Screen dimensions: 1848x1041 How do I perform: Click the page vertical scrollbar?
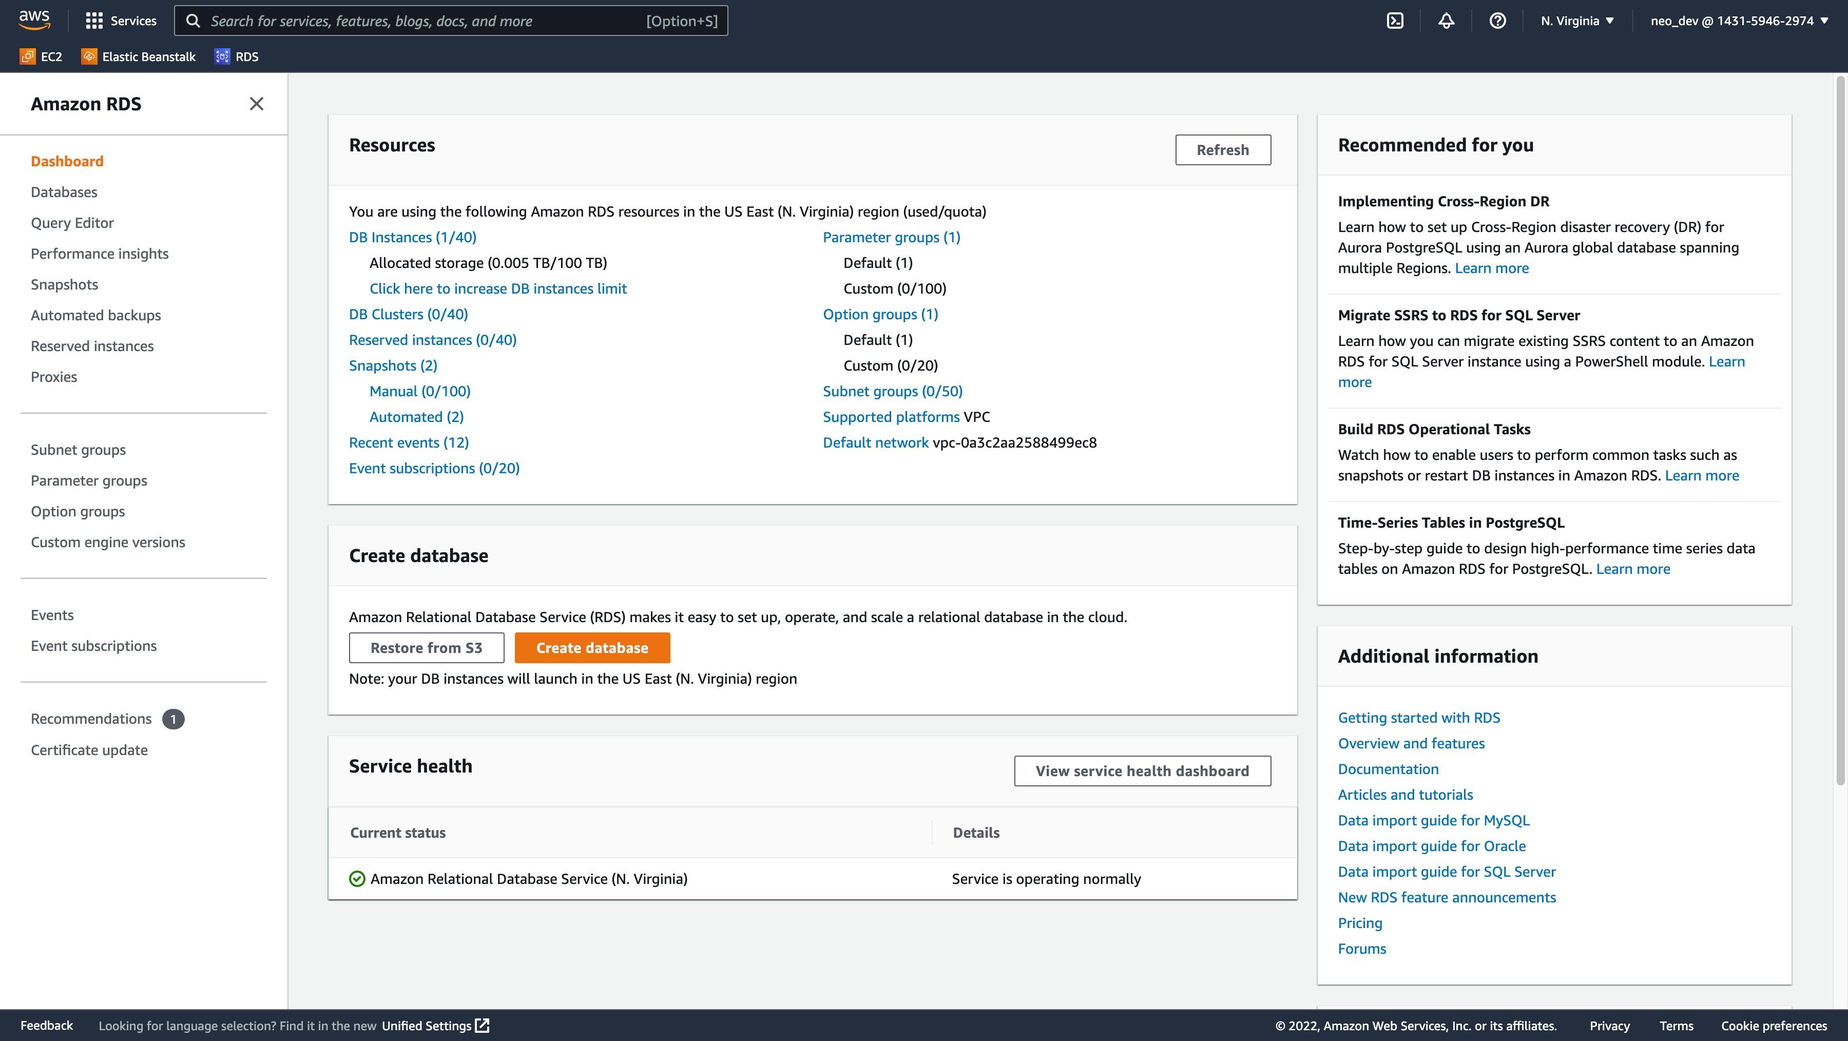(1841, 431)
